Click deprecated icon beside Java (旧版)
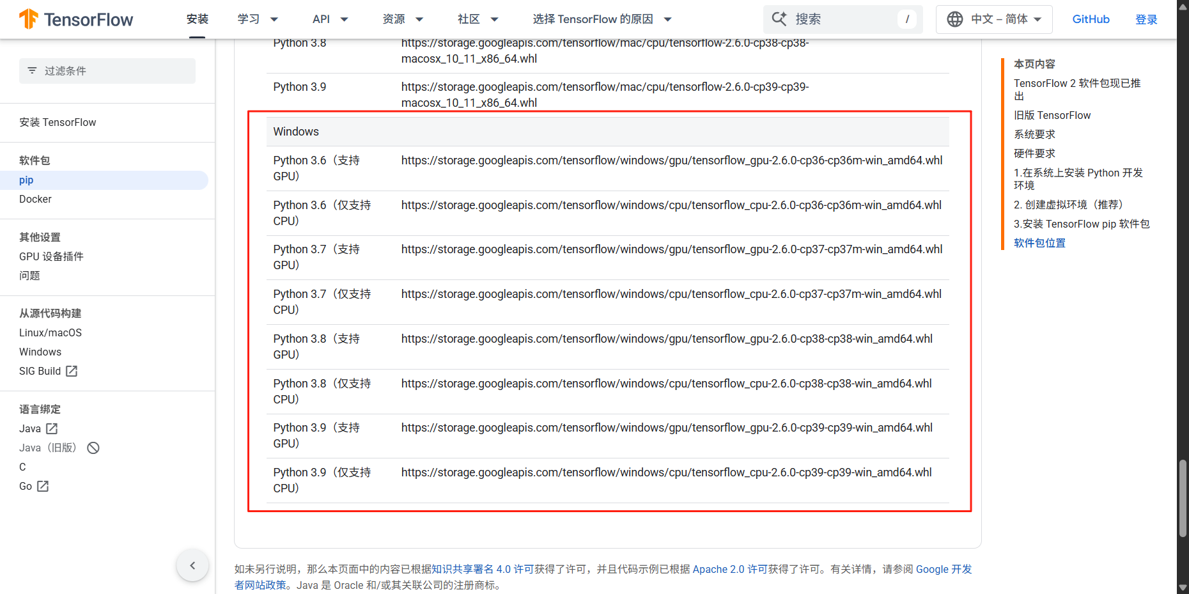This screenshot has height=594, width=1189. coord(93,448)
